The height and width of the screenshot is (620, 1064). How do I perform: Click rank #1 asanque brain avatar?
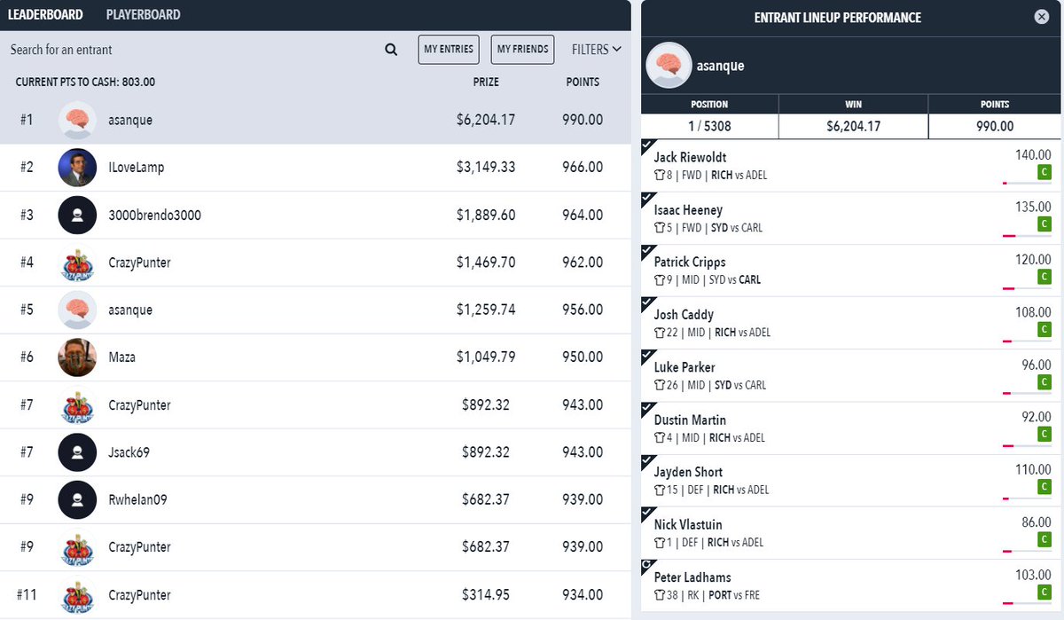coord(77,120)
